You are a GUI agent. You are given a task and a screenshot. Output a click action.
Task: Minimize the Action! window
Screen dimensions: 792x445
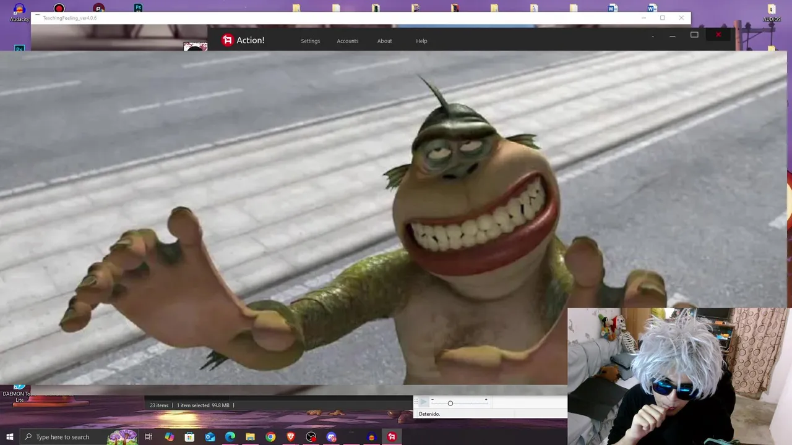672,36
